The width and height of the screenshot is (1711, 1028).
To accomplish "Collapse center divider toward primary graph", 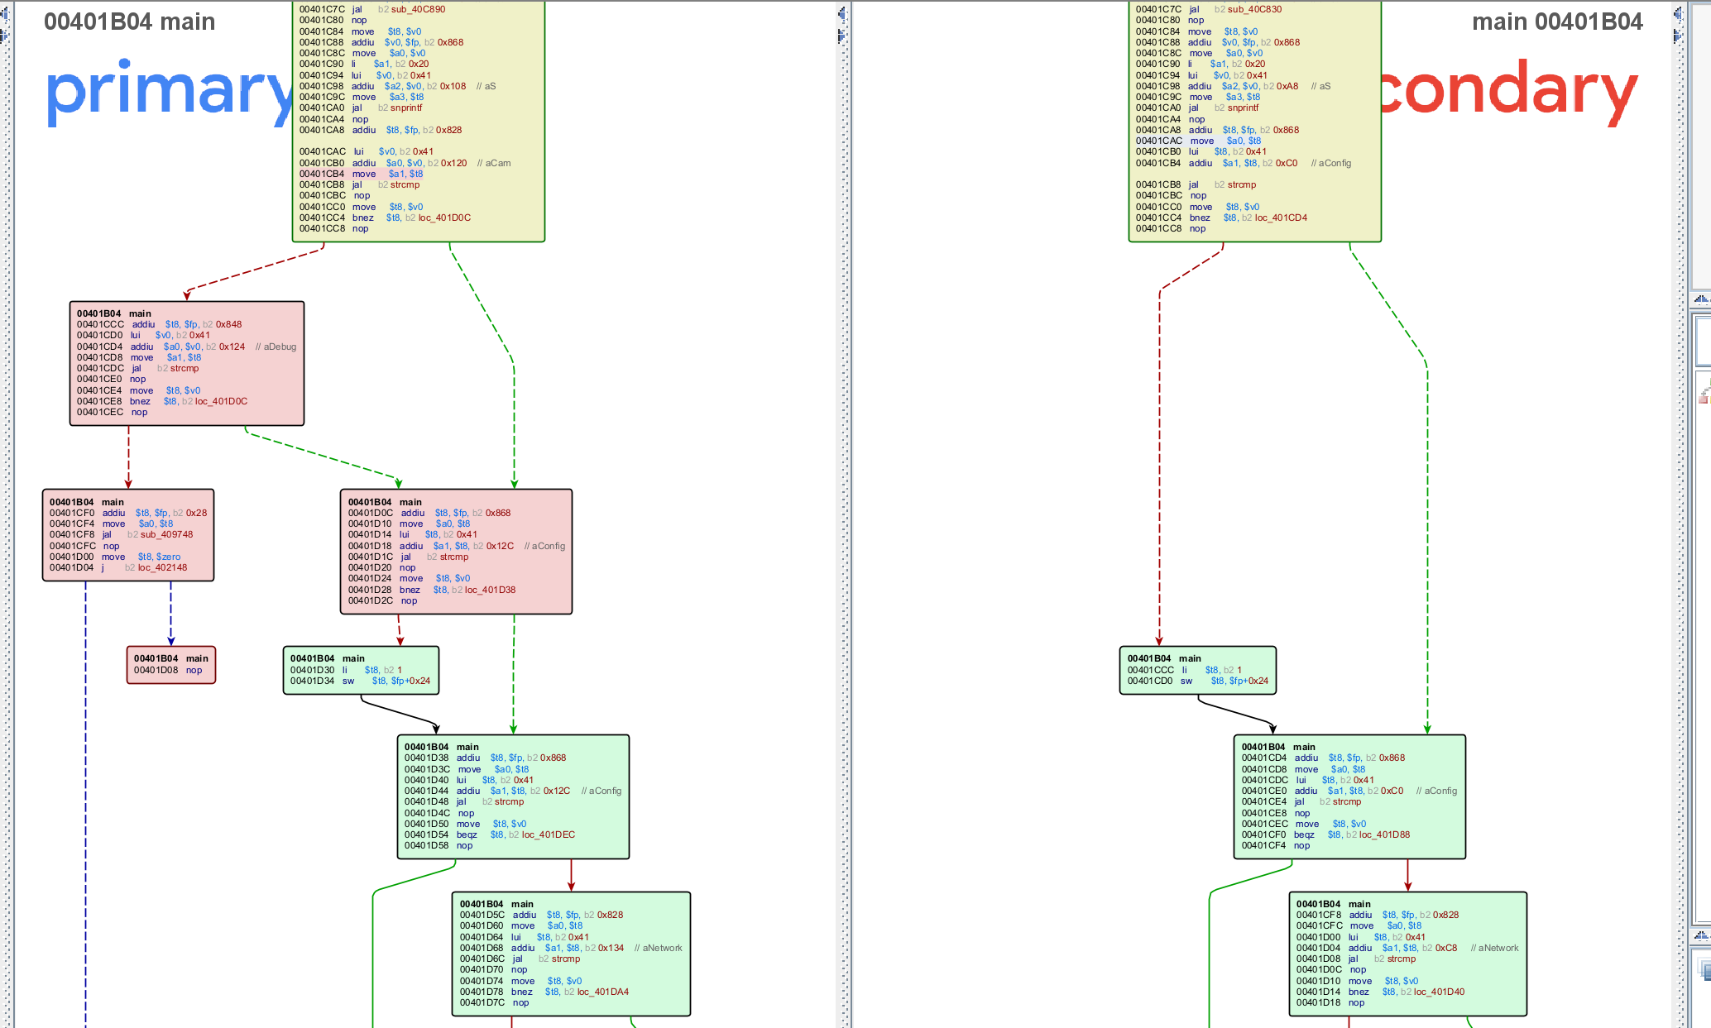I will tap(842, 14).
